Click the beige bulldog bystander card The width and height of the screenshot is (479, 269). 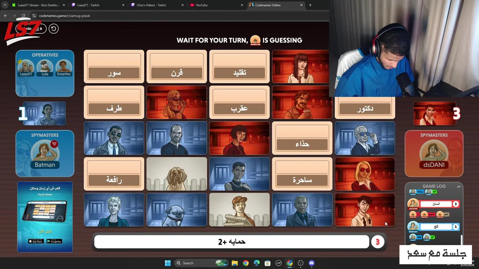click(x=177, y=174)
